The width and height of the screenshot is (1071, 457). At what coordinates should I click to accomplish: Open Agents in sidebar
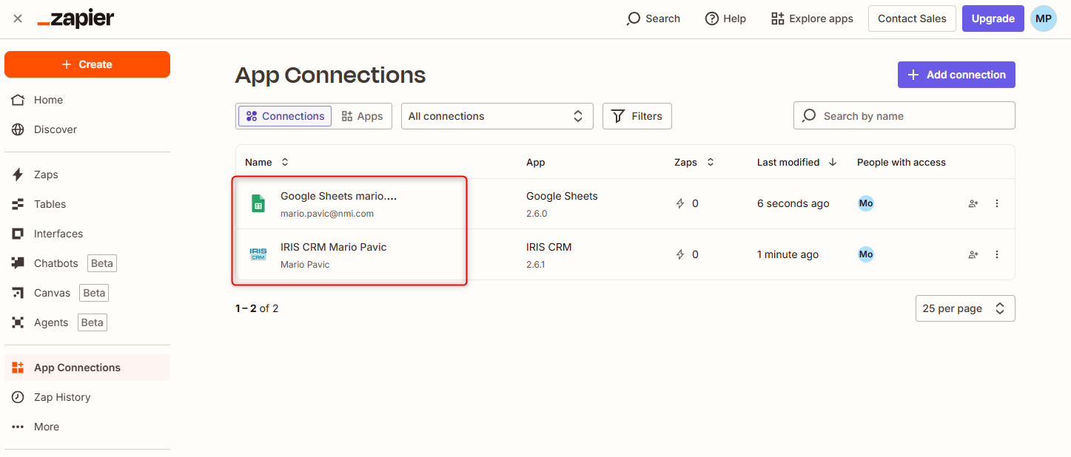pyautogui.click(x=87, y=322)
